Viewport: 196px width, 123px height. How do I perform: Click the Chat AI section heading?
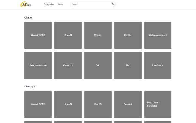(29, 17)
